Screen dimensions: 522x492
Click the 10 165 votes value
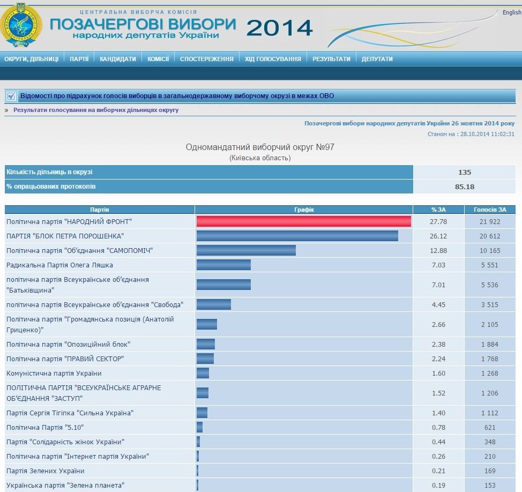tap(490, 251)
